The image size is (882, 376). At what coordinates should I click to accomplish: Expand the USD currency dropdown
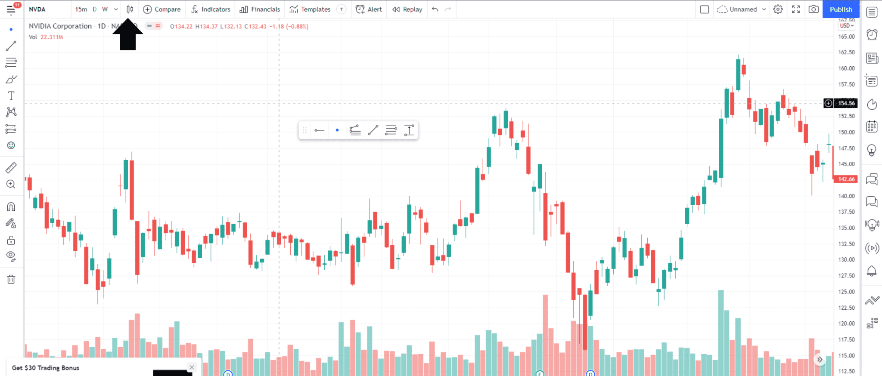[x=847, y=26]
